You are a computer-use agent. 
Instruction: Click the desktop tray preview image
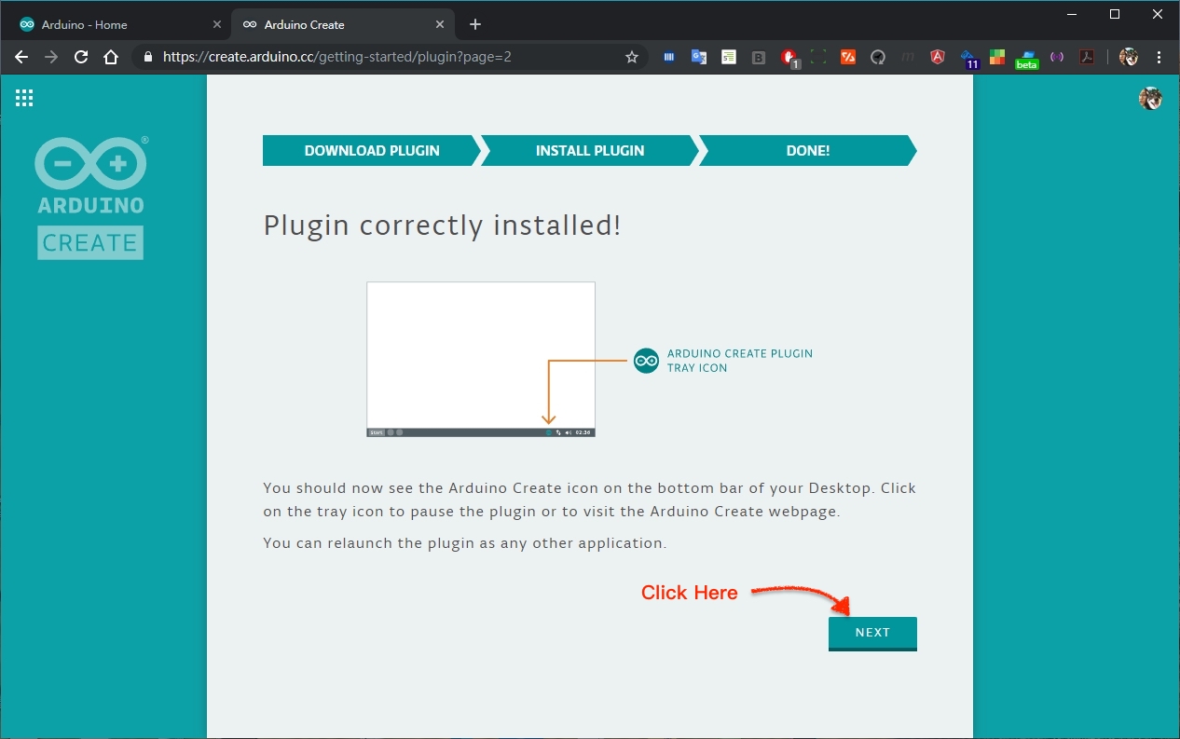tap(481, 360)
